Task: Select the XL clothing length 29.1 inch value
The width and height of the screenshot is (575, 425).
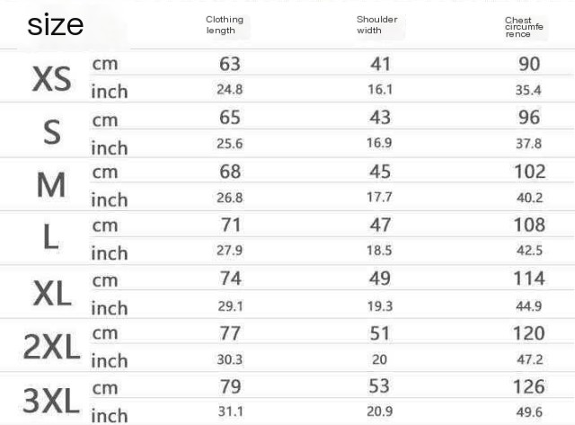Action: coord(230,306)
